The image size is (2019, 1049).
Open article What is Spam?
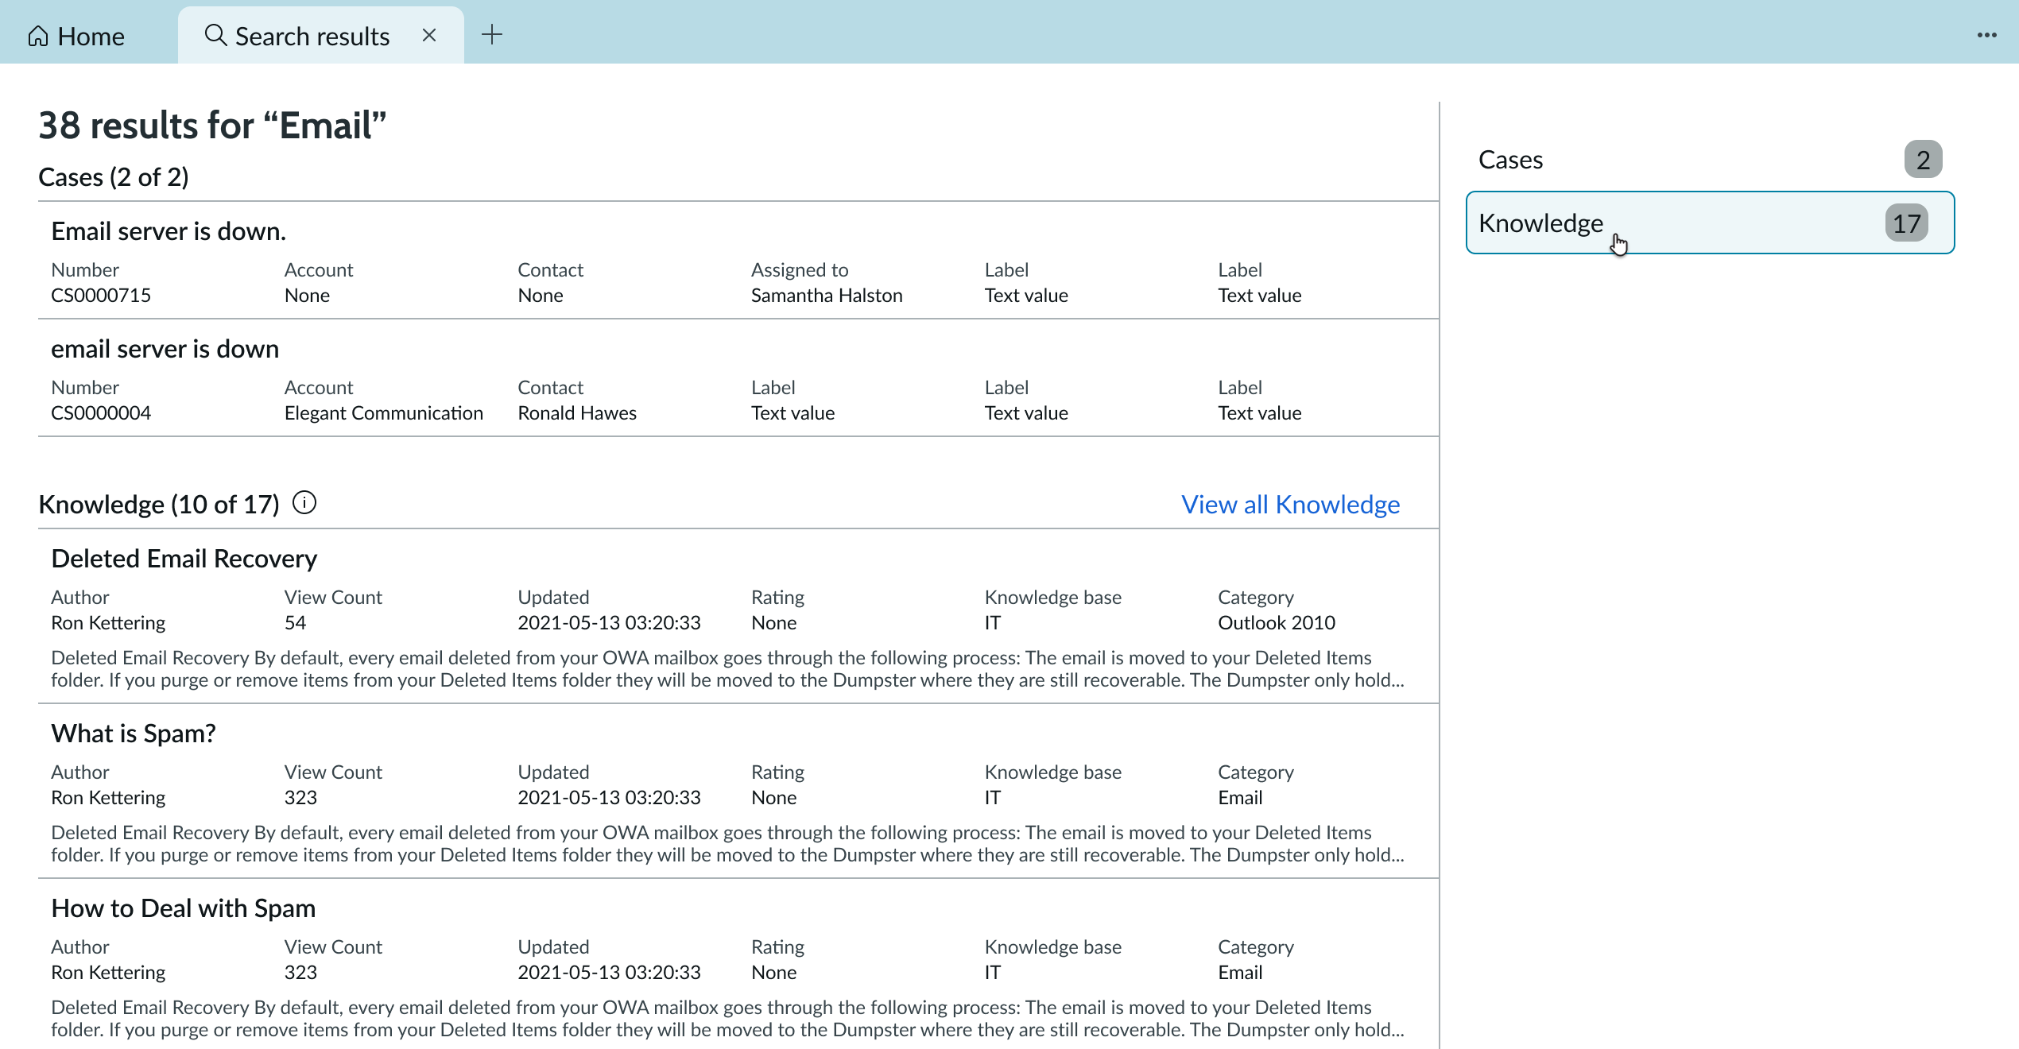point(134,734)
